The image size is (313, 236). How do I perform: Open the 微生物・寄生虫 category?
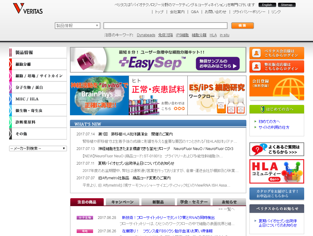tap(38, 110)
